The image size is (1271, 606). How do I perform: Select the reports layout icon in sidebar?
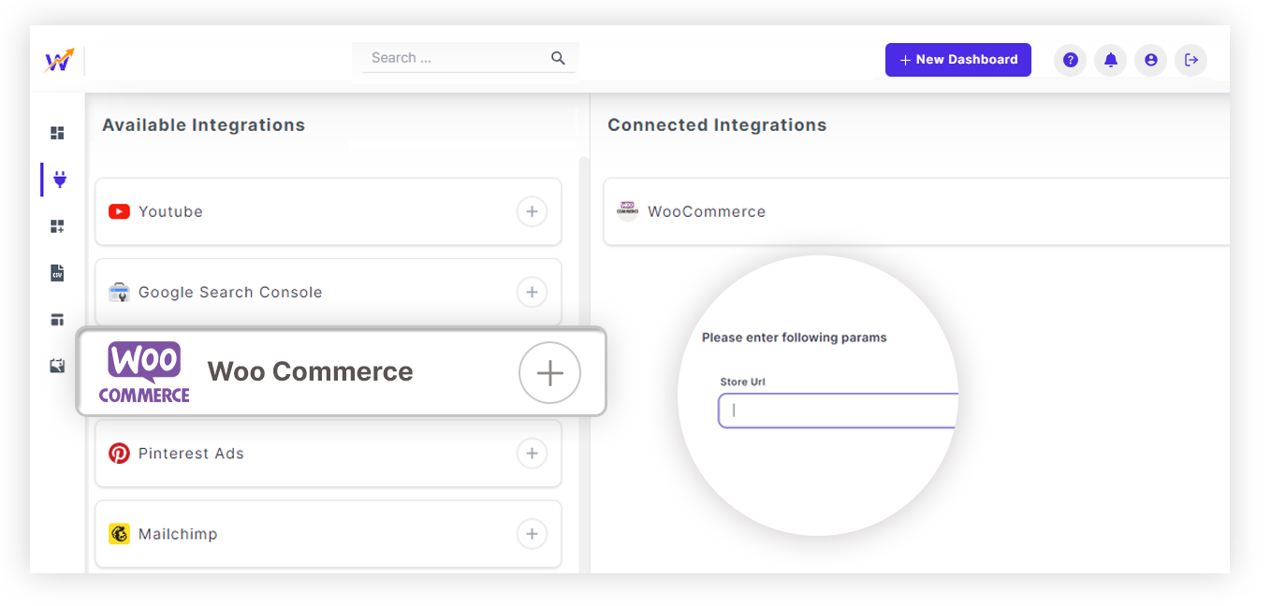click(57, 319)
